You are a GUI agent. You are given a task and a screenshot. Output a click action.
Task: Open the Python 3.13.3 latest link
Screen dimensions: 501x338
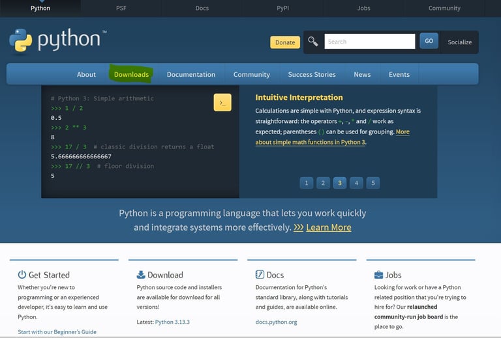tap(172, 322)
